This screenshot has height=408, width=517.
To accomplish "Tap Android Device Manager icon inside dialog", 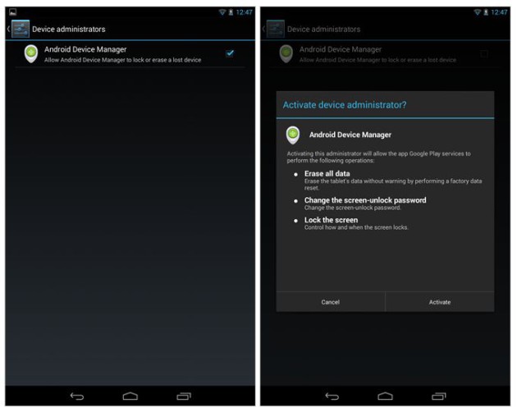I will coord(293,135).
